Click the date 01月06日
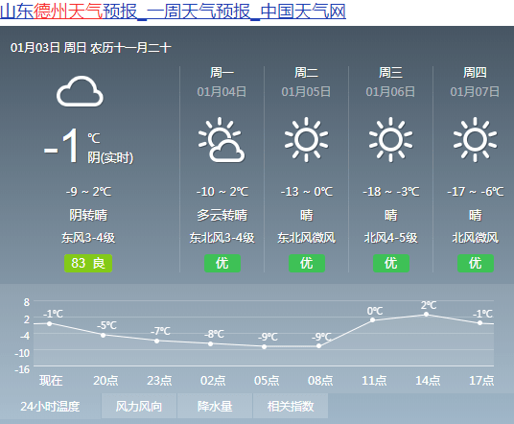The width and height of the screenshot is (514, 424). [x=390, y=91]
